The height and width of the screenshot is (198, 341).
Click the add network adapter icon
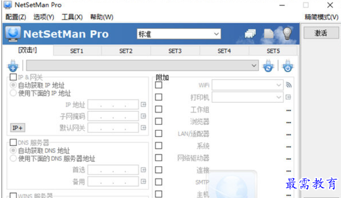(x=13, y=66)
